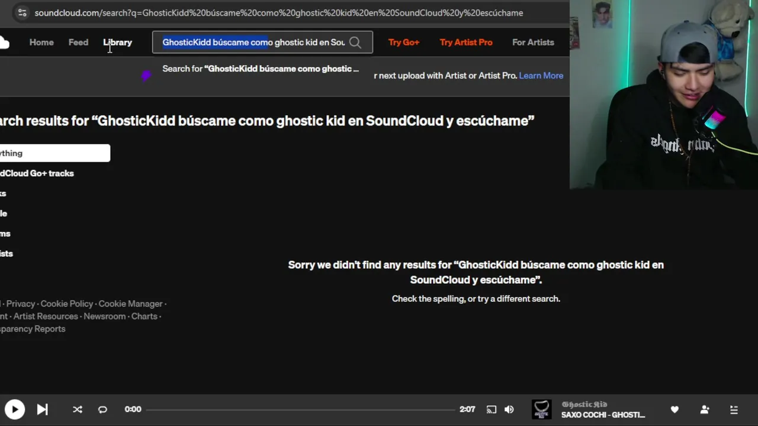Select the SoundCloud Go+ tracks filter
Viewport: 758px width, 426px height.
(37, 173)
